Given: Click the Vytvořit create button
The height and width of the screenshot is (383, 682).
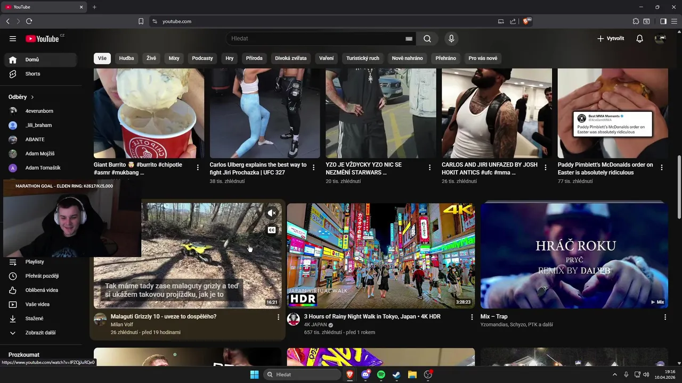Looking at the screenshot, I should pos(611,38).
